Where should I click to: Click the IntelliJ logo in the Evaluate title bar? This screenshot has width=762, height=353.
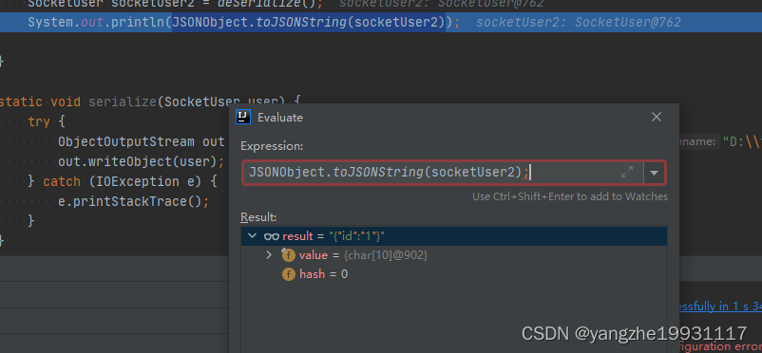243,117
